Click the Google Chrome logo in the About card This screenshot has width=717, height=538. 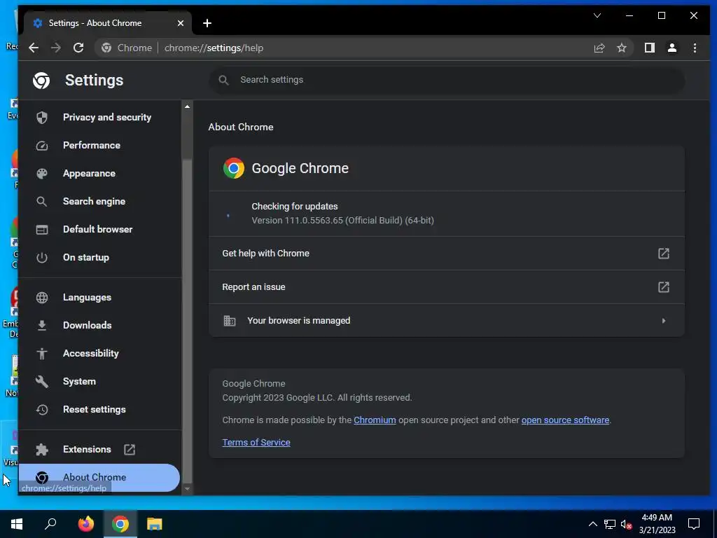click(x=234, y=168)
